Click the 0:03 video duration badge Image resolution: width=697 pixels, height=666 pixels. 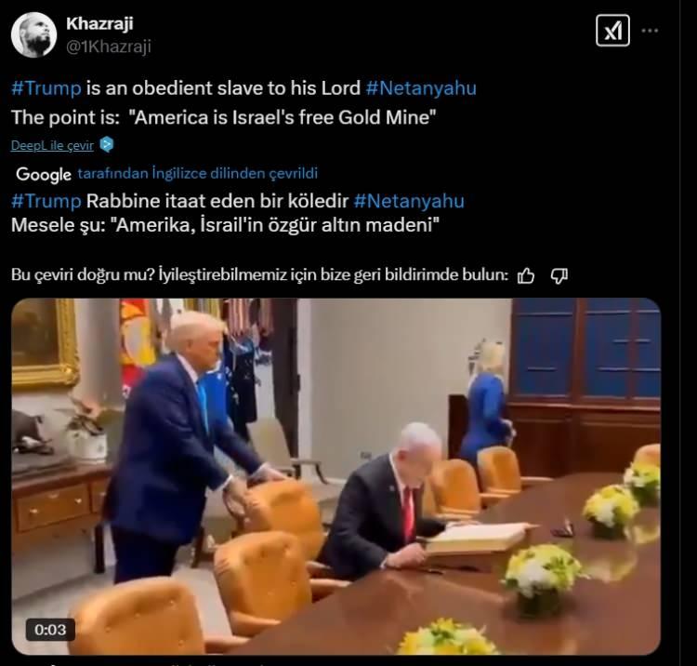click(x=50, y=630)
